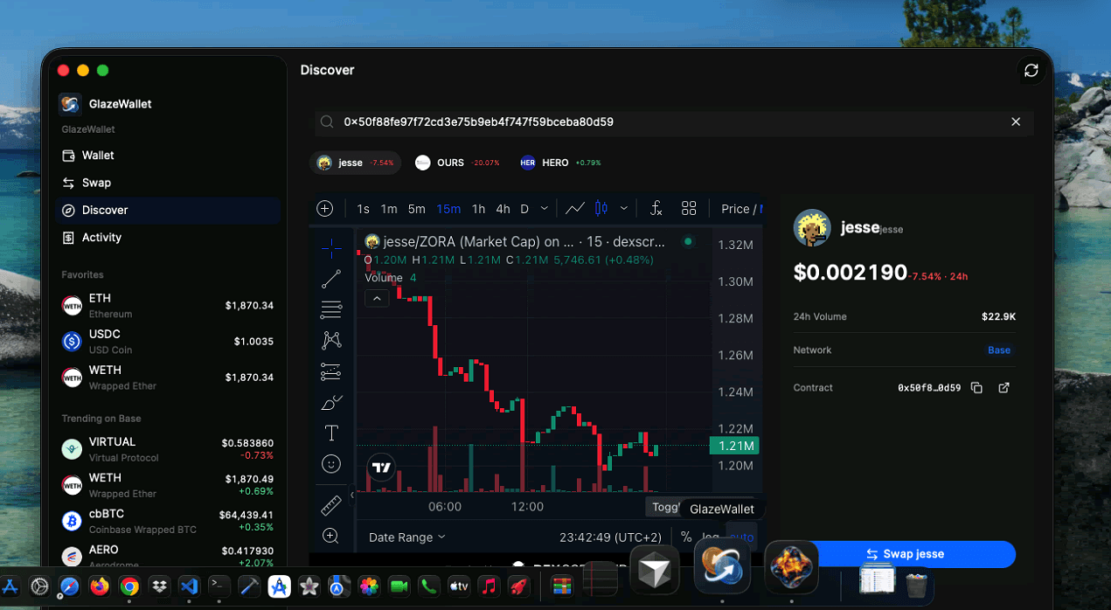Toggle auto scale on chart
Screen dimensions: 1111x610
741,537
